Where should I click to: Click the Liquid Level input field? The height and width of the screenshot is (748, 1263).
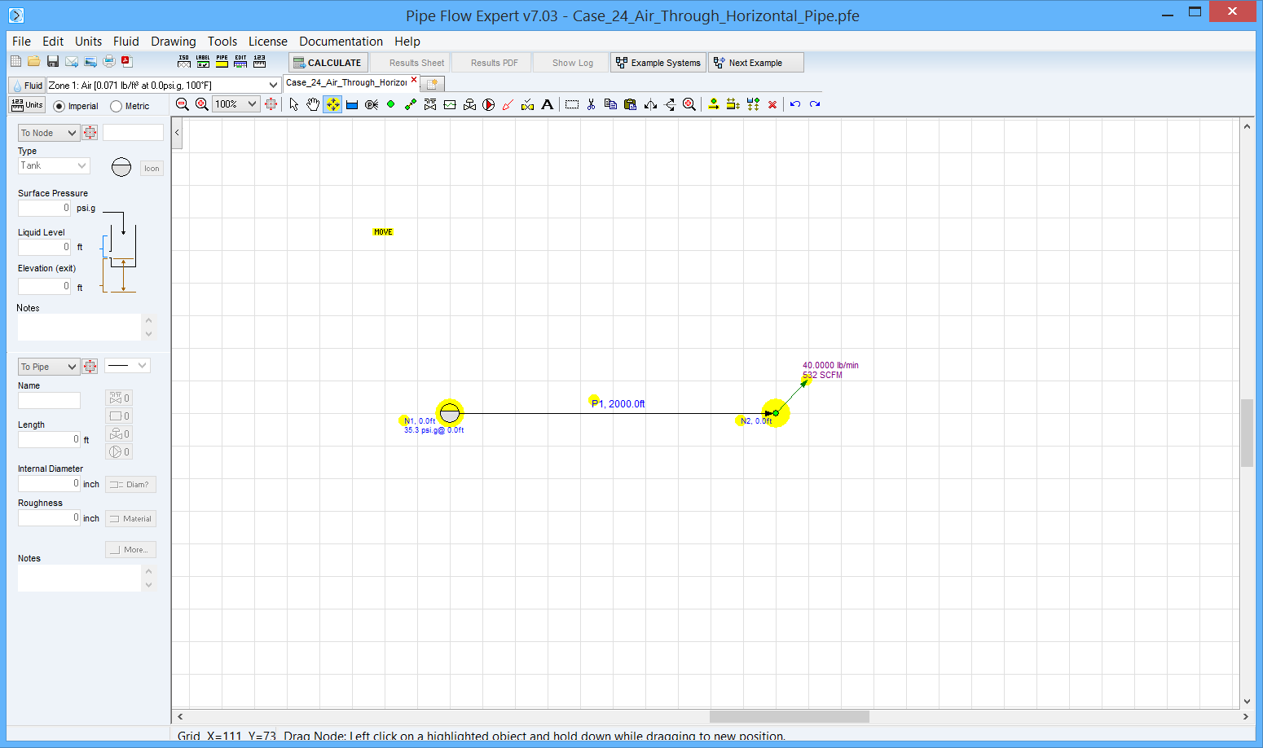(45, 248)
